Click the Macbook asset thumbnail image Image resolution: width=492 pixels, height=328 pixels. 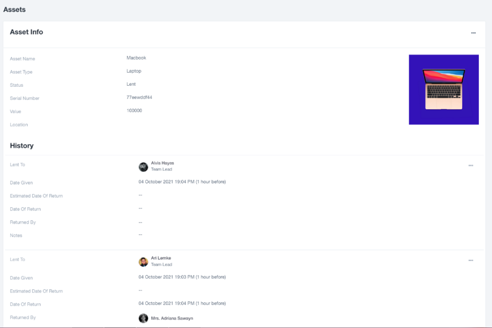coord(443,90)
